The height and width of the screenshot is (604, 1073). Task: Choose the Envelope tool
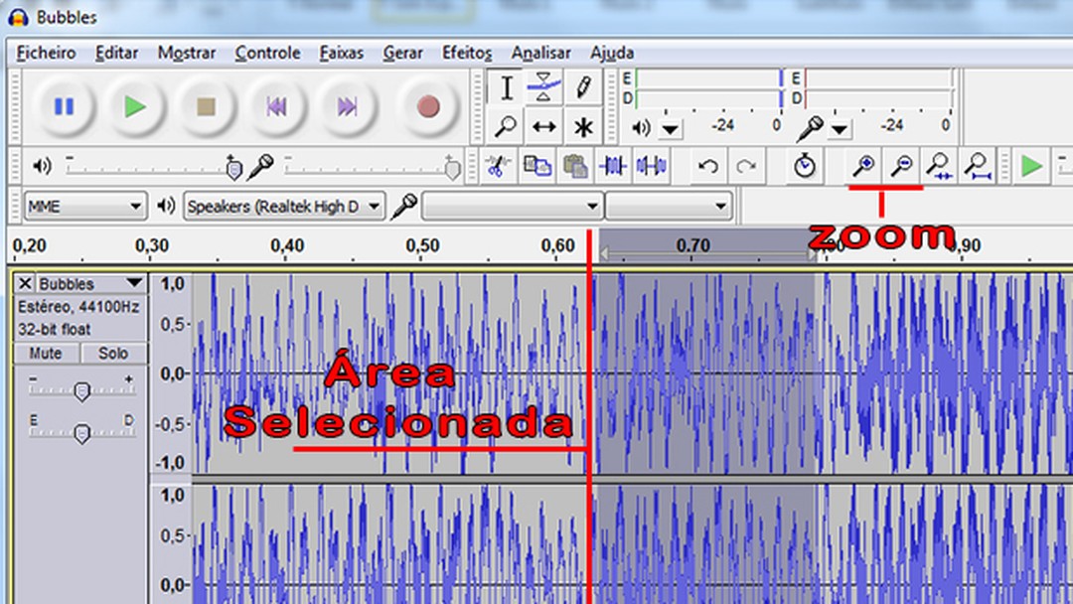(541, 87)
